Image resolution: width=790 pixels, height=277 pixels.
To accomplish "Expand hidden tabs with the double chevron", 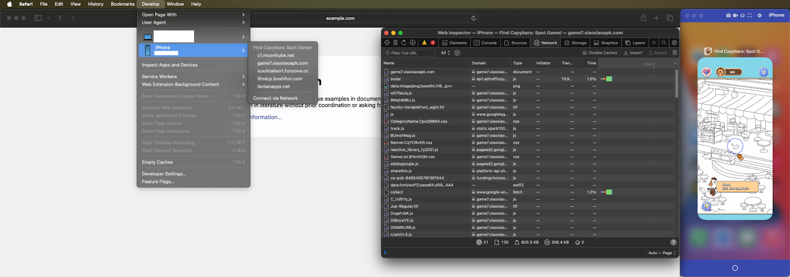I will (654, 43).
